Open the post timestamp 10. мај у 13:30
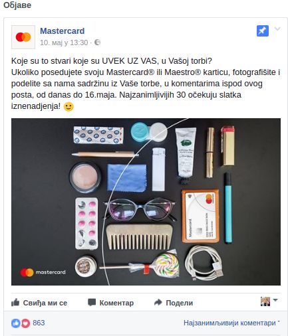The height and width of the screenshot is (336, 288). point(64,42)
